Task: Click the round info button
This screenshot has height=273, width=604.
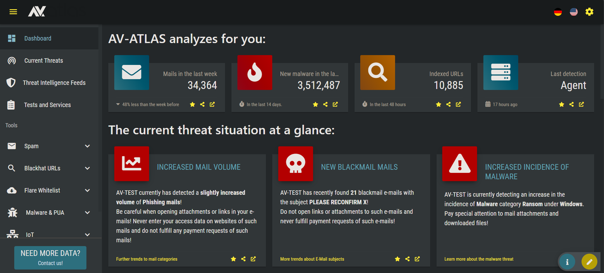Action: (x=567, y=262)
